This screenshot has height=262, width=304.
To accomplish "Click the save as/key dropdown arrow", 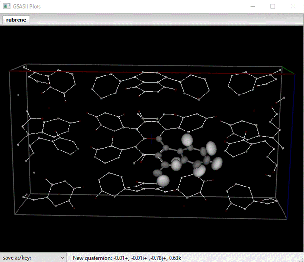I will tap(62, 257).
